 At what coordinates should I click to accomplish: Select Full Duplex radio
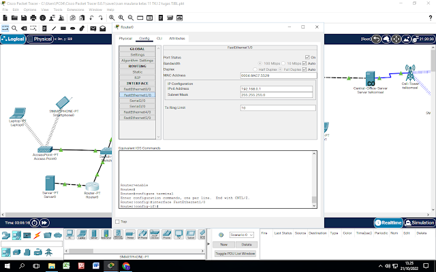coord(280,69)
